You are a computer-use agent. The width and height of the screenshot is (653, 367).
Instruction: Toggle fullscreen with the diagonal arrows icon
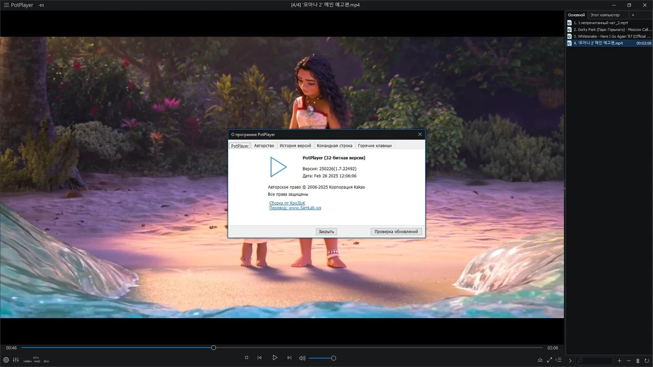549,360
